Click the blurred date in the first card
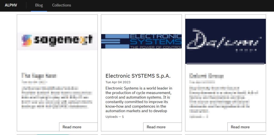The image size is (274, 135). click(34, 82)
